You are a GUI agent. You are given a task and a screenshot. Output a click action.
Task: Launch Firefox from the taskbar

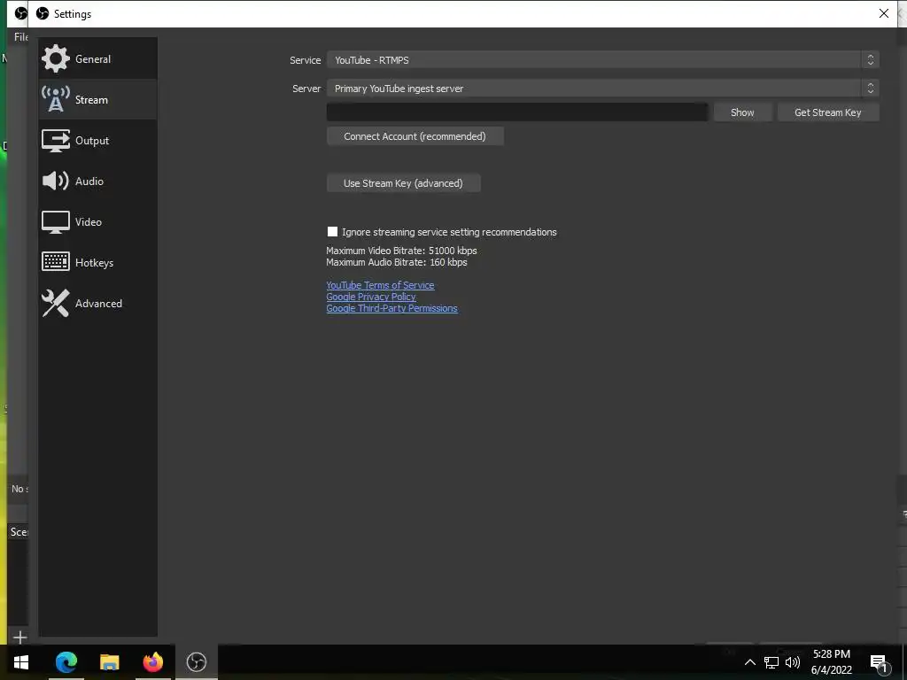[x=152, y=662]
